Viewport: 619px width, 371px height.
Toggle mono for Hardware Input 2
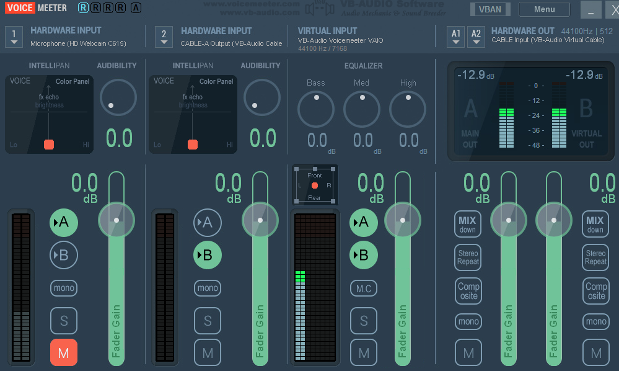point(207,288)
